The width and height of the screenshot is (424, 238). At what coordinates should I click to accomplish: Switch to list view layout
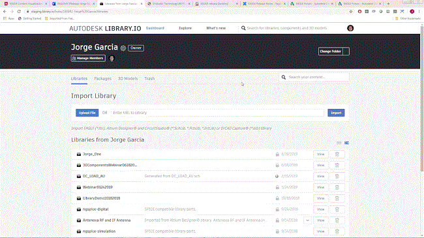346,143
